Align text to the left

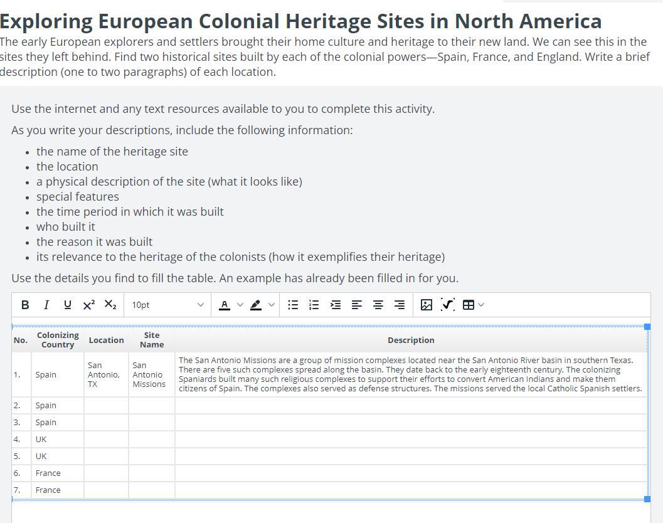[x=357, y=305]
